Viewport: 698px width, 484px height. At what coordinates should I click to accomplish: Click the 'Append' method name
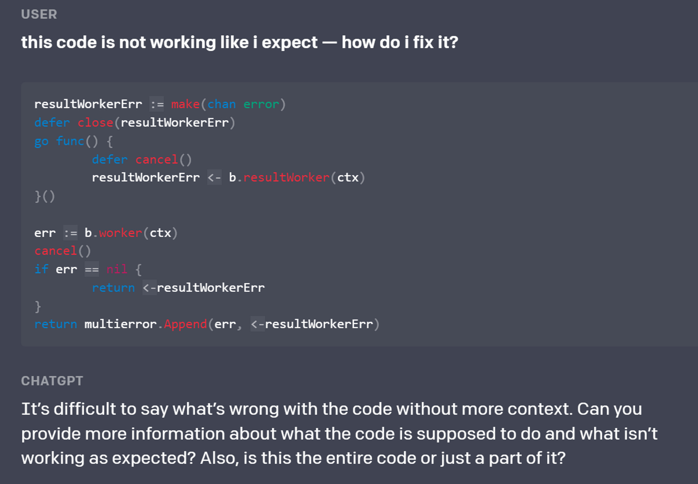(185, 324)
